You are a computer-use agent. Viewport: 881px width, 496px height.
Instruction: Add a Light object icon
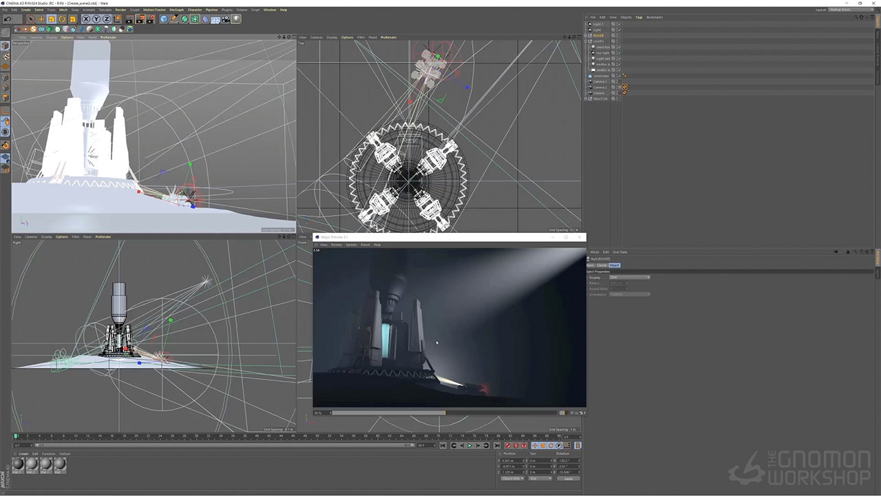(235, 19)
